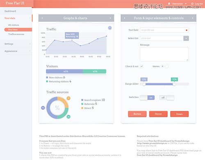This screenshot has height=160, width=205.
Task: Click the user icon beside Username
Action: coord(169,4)
